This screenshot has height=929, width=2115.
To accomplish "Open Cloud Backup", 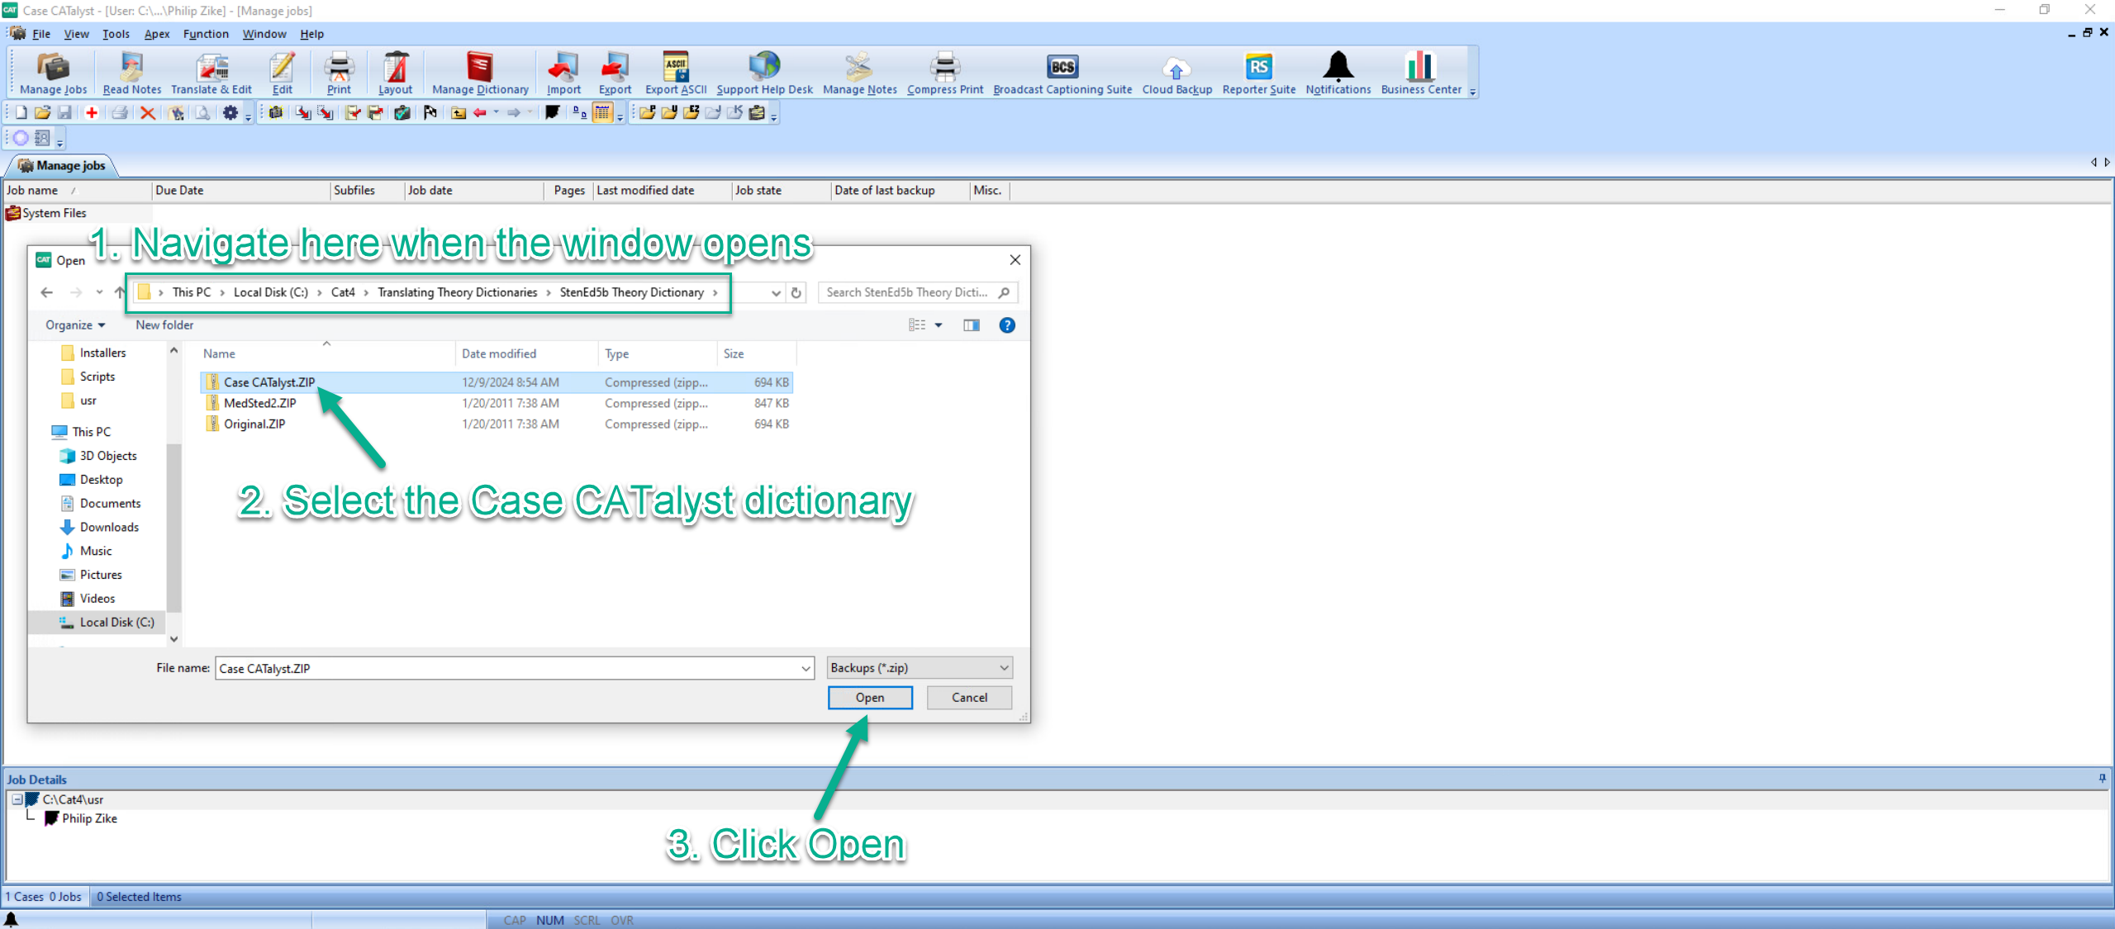I will [x=1176, y=73].
